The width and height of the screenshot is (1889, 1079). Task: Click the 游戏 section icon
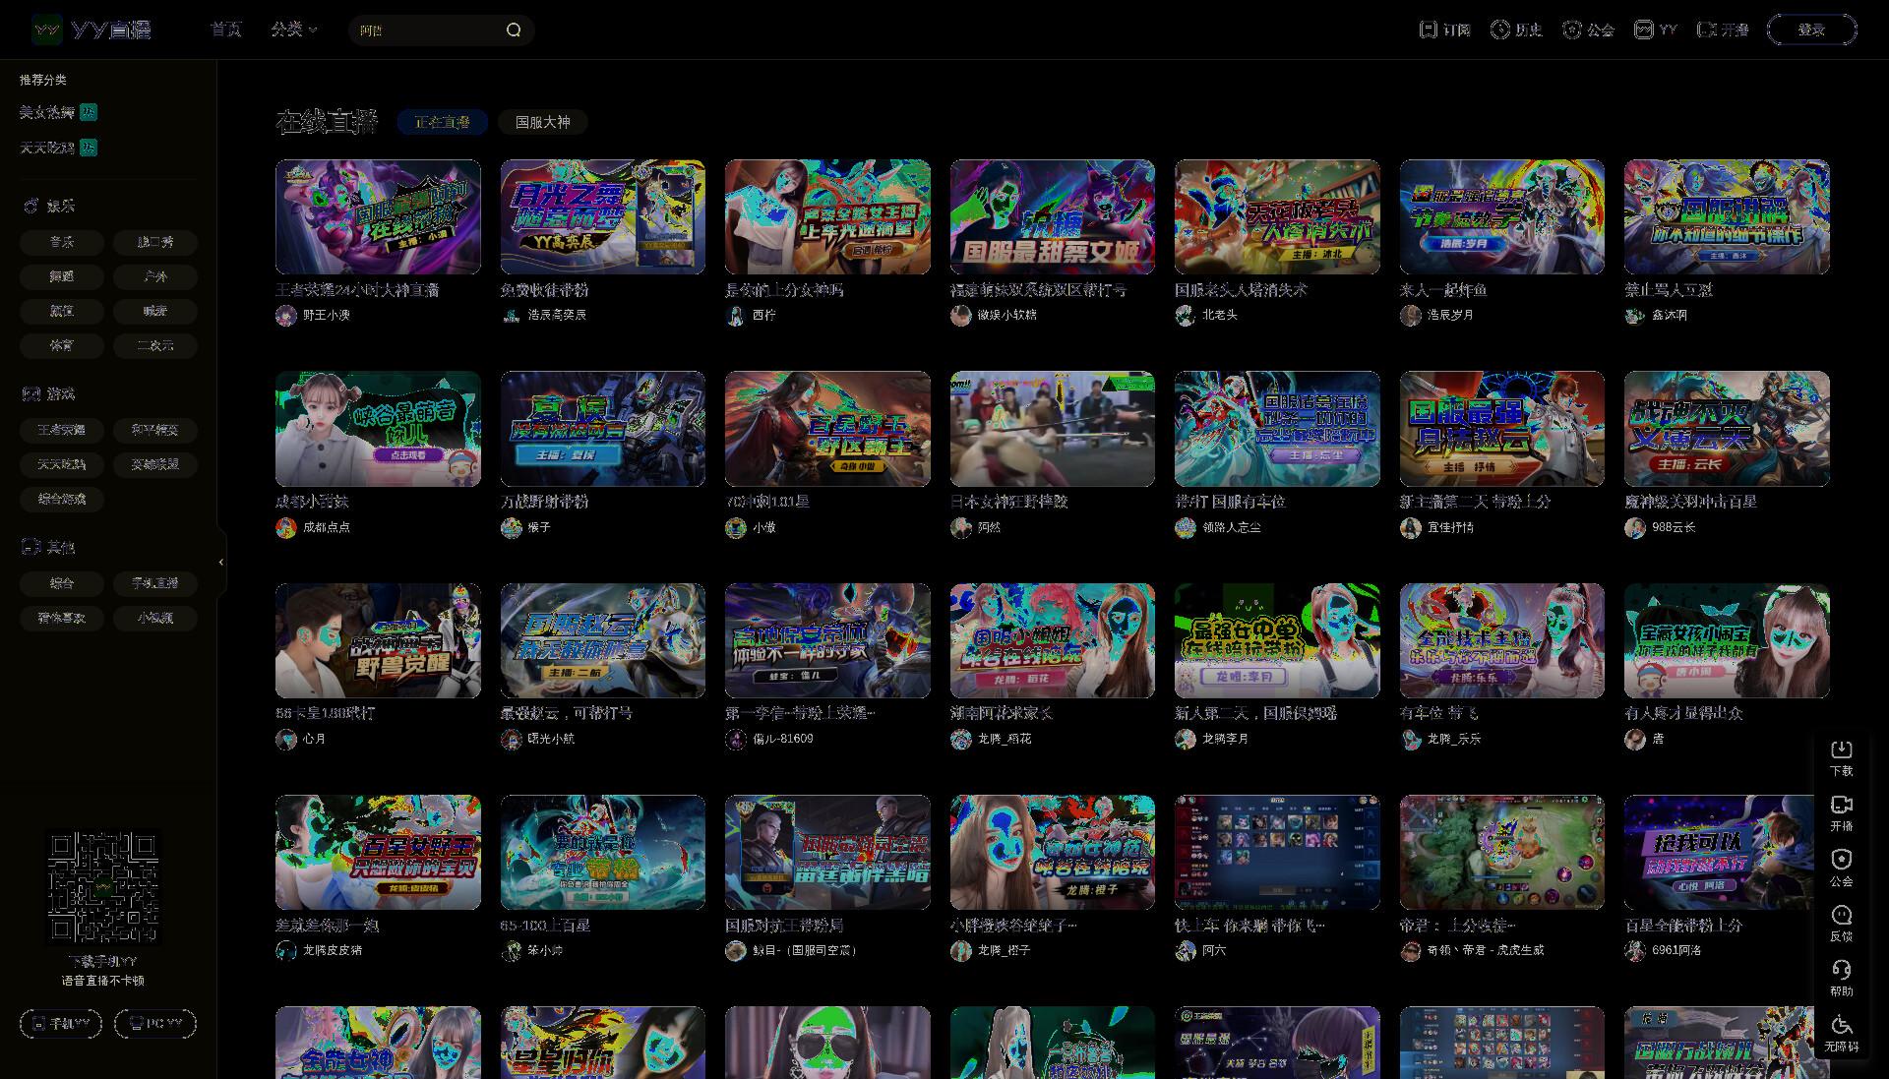30,393
